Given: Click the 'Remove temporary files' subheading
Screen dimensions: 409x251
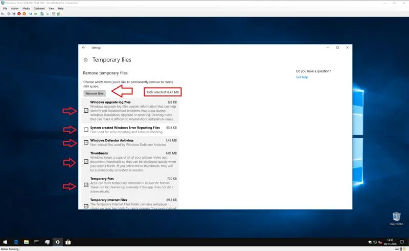Looking at the screenshot, I should (x=105, y=73).
